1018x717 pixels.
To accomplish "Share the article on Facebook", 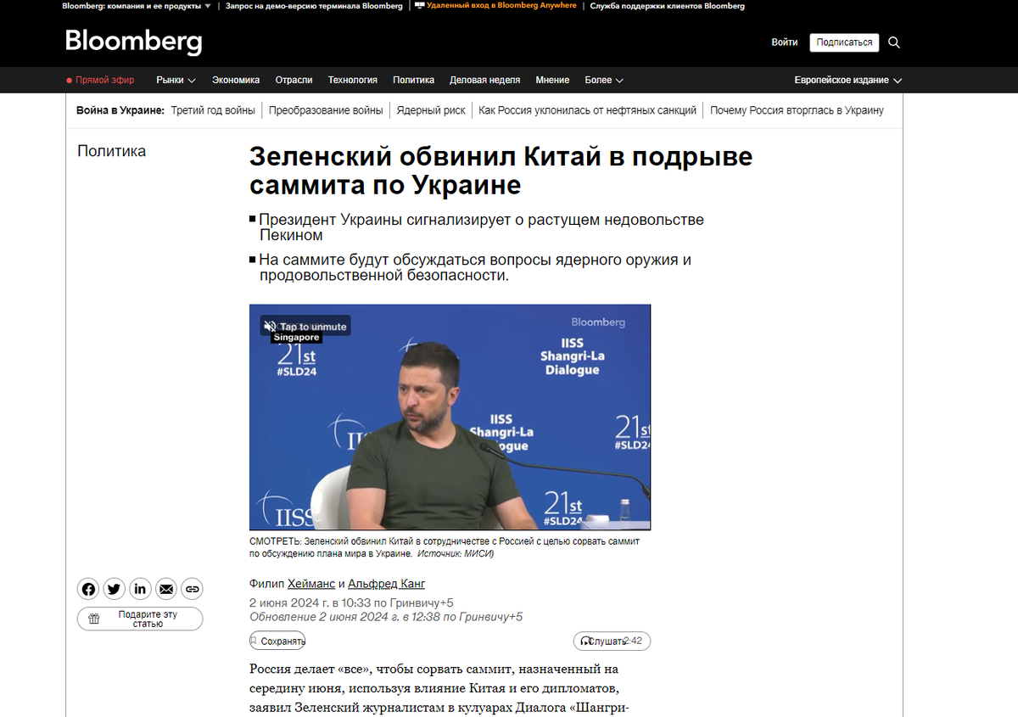I will point(88,589).
